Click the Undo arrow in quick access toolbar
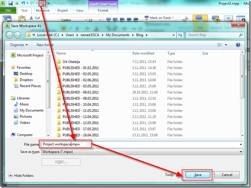This screenshot has width=251, height=188. coord(23,4)
